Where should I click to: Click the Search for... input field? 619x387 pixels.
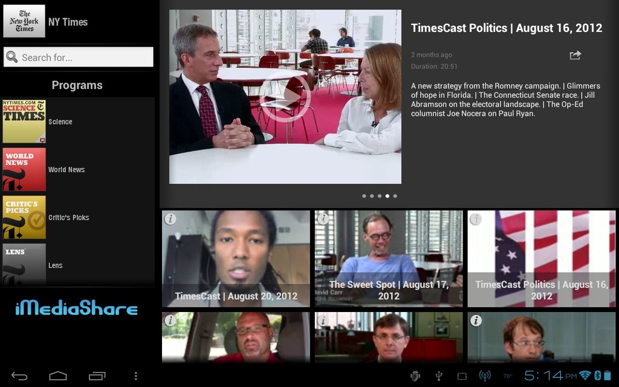[x=79, y=57]
